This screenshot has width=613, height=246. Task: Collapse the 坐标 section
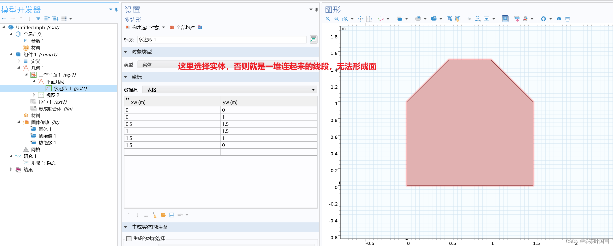point(125,77)
